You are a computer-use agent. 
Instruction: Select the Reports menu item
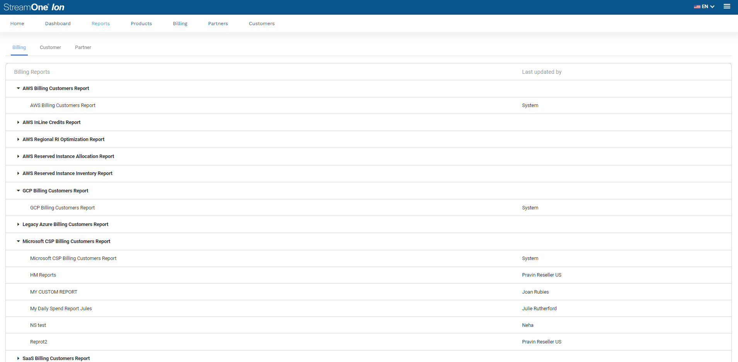[101, 24]
